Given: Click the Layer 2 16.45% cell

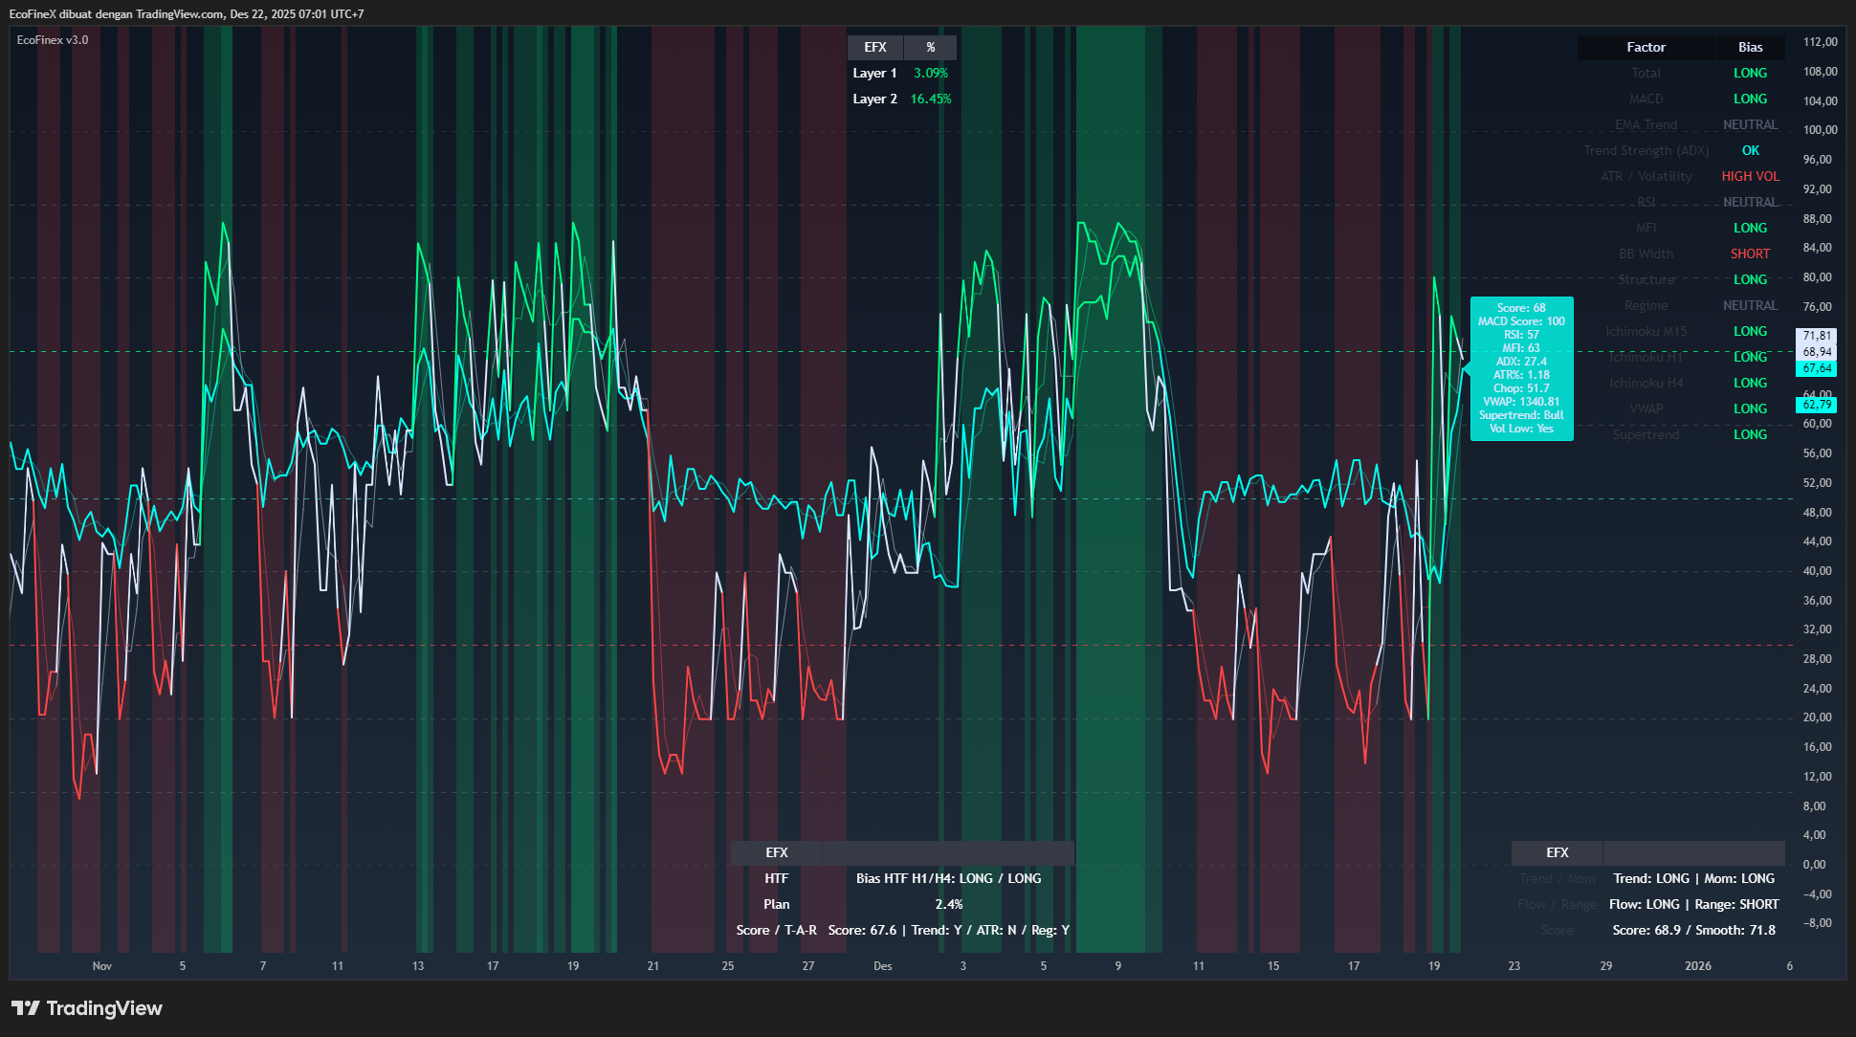Looking at the screenshot, I should (930, 99).
